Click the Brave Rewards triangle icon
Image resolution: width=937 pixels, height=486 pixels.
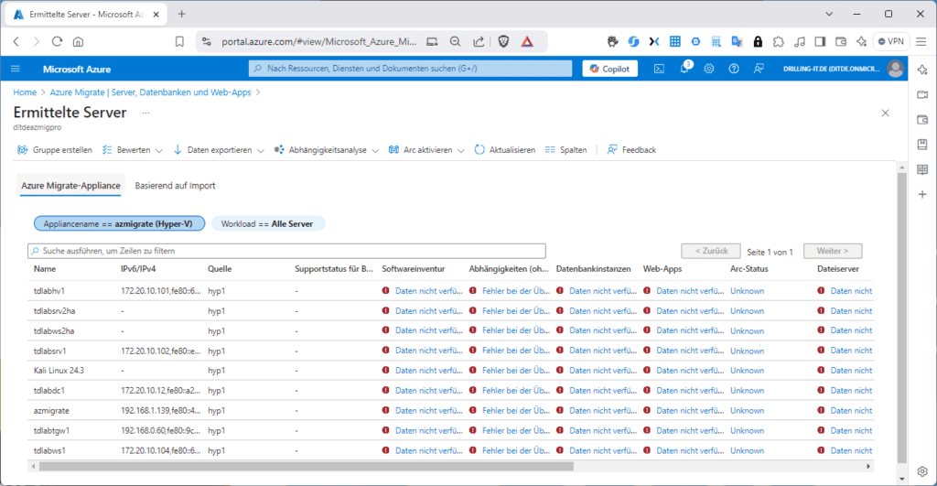coord(527,41)
